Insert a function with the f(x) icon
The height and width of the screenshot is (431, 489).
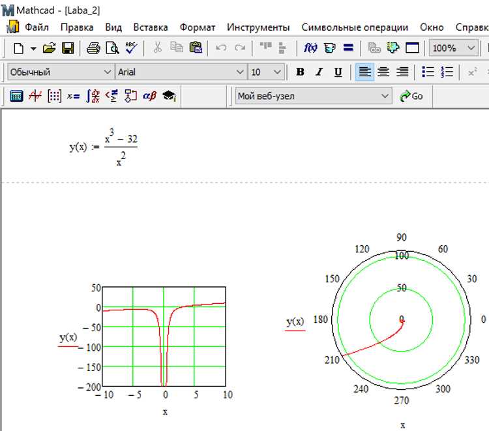310,48
